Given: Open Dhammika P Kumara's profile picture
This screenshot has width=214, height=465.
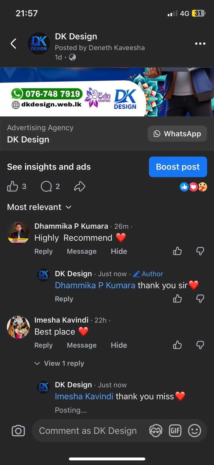Looking at the screenshot, I should [x=18, y=233].
